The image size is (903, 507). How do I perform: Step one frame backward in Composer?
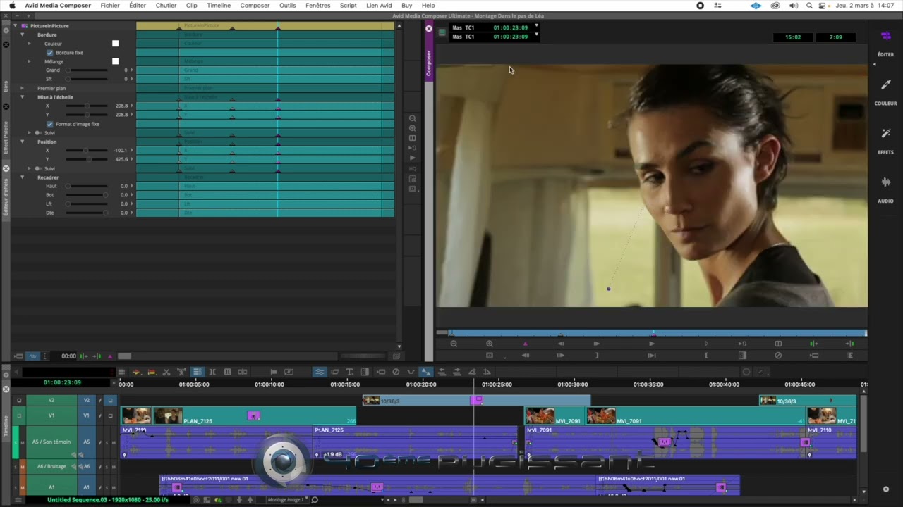(561, 344)
